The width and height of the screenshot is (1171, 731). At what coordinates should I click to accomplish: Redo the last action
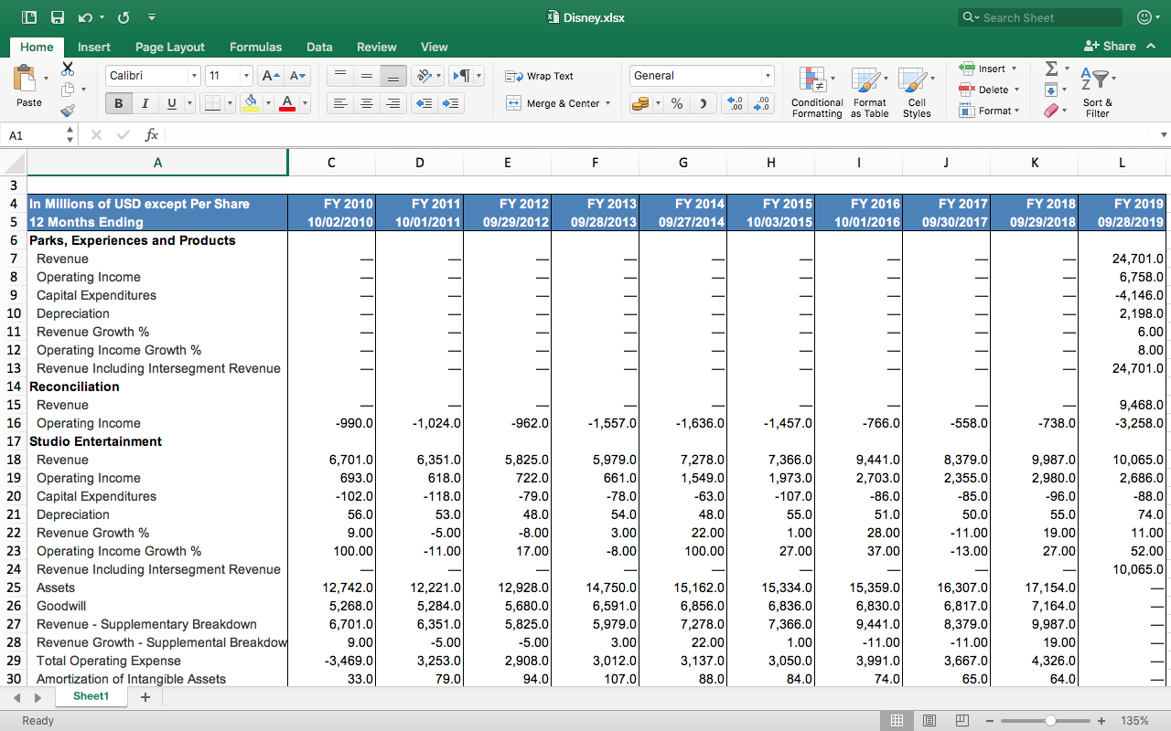point(124,17)
